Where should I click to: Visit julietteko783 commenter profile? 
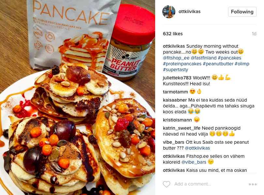coord(177,78)
